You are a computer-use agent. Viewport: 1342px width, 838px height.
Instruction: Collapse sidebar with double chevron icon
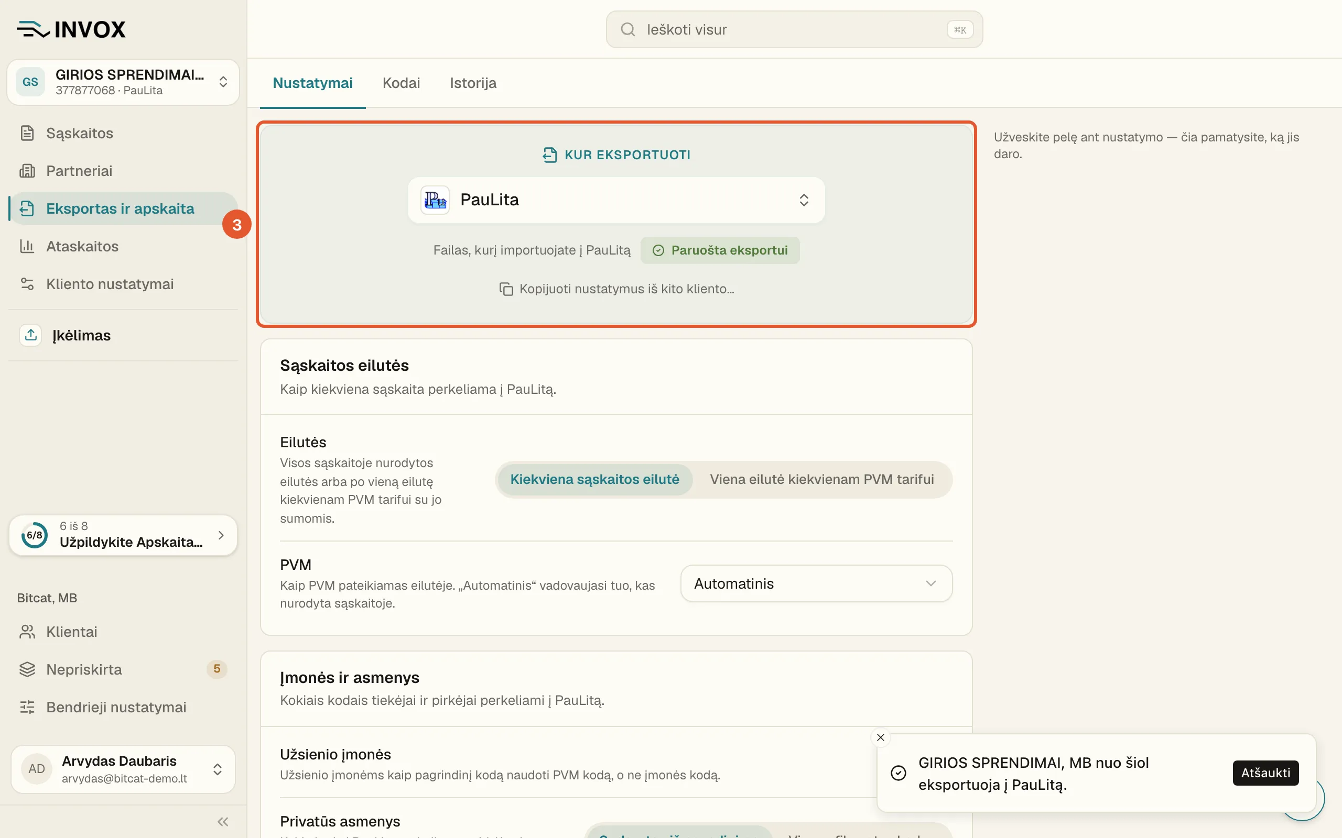pyautogui.click(x=223, y=821)
